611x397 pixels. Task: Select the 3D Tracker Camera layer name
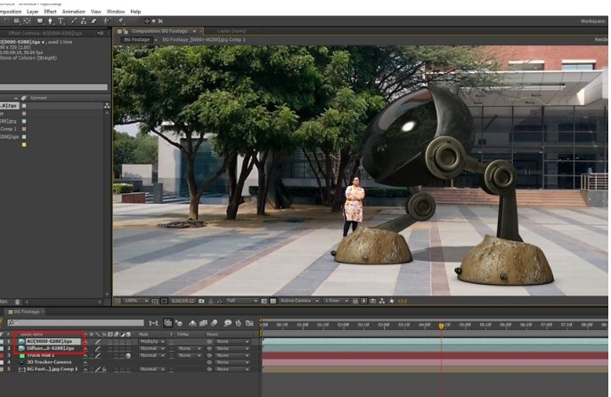[x=49, y=362]
